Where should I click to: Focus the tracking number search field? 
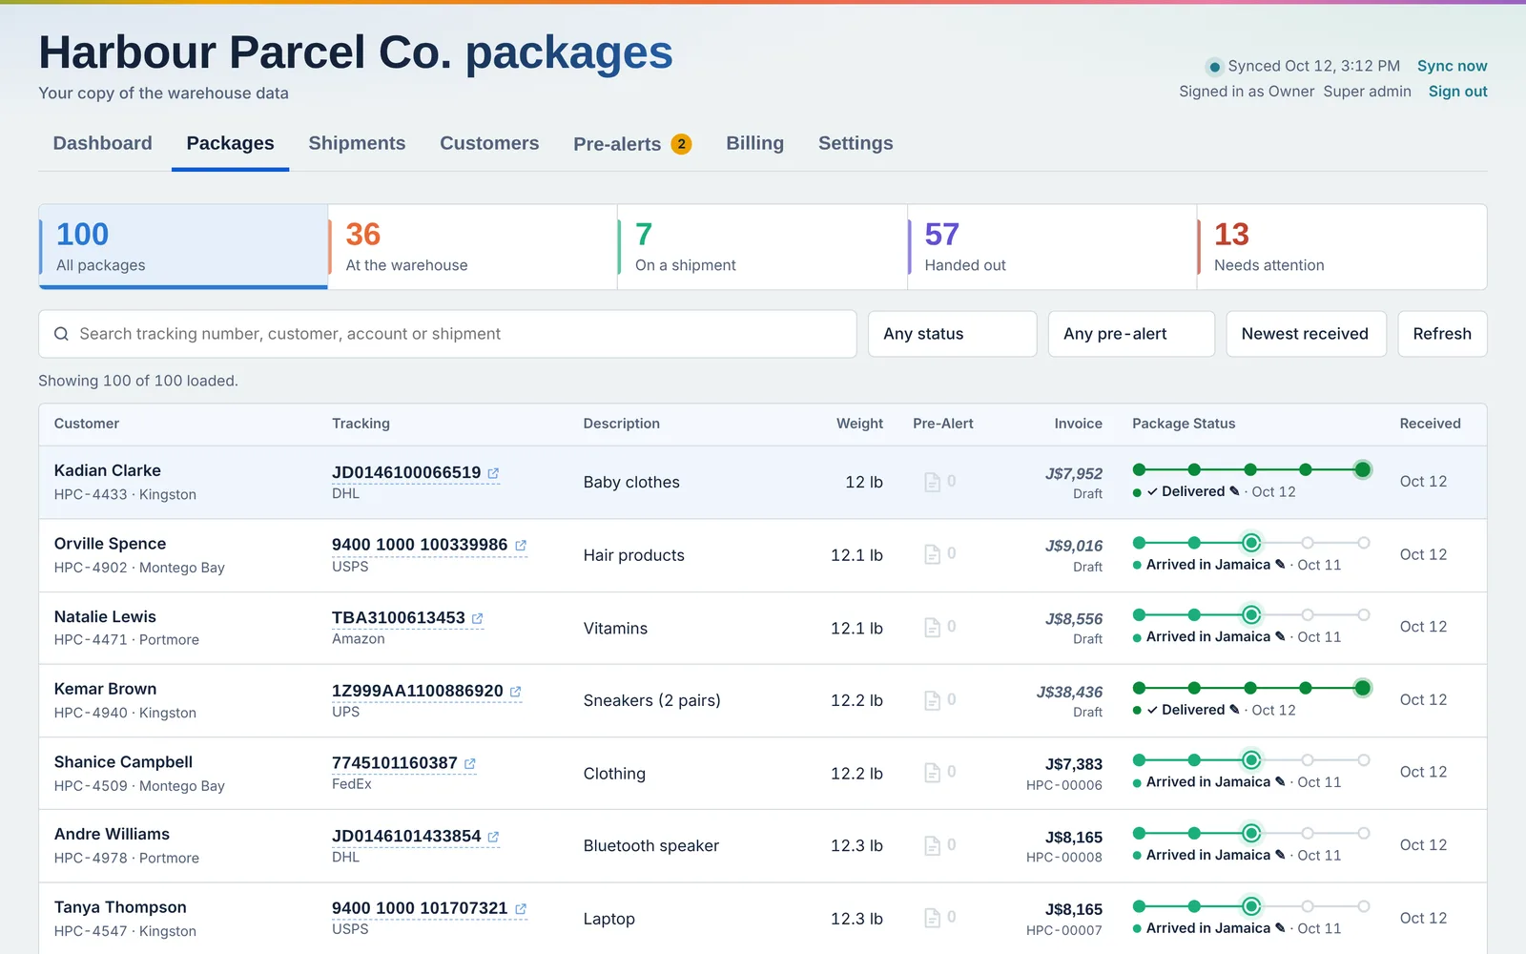(447, 334)
